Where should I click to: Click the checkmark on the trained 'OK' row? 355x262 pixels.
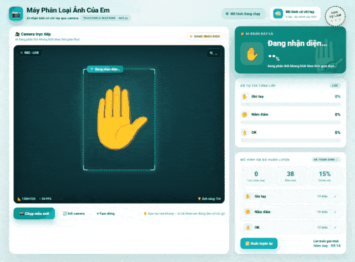(335, 228)
